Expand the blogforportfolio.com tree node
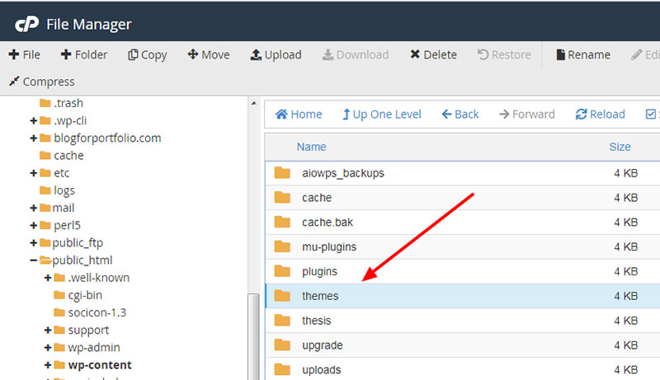This screenshot has width=660, height=380. [x=34, y=138]
